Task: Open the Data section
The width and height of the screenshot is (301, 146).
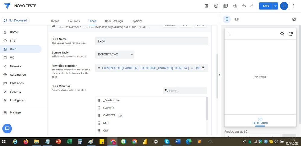Action: click(21, 49)
